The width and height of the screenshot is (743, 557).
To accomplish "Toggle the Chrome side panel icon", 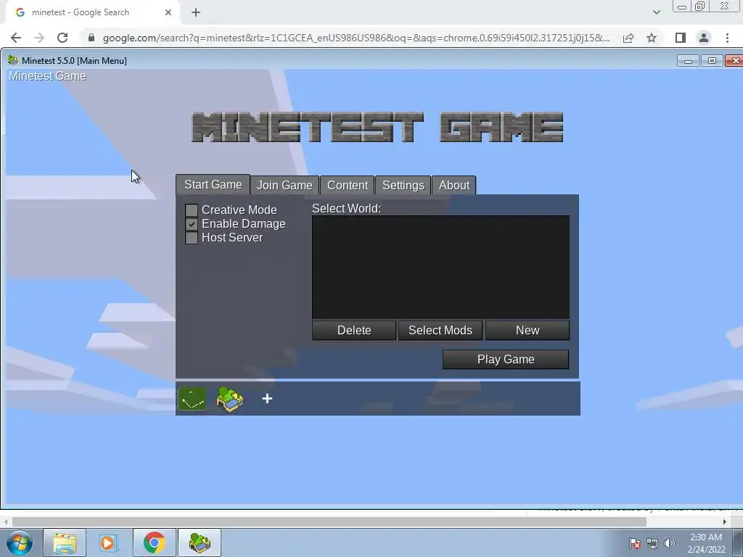I will pyautogui.click(x=681, y=38).
